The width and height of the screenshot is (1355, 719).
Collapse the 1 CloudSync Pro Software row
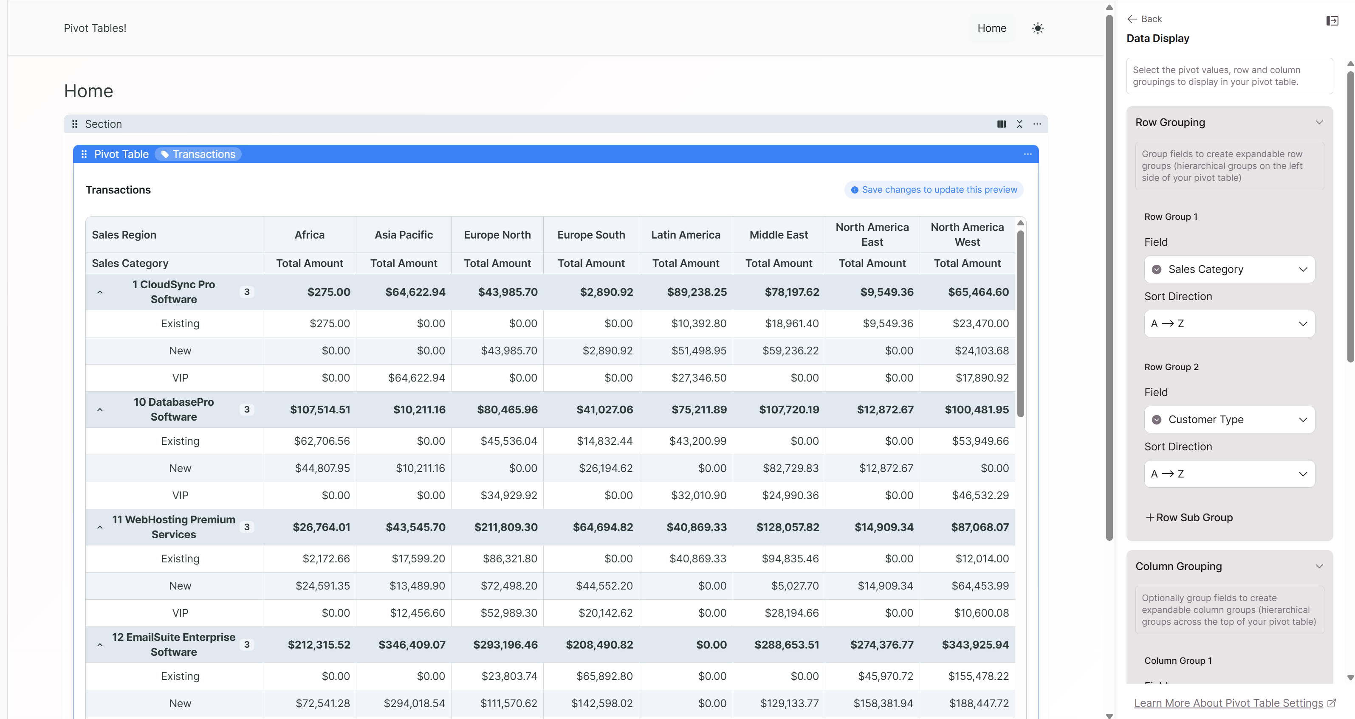click(x=100, y=292)
